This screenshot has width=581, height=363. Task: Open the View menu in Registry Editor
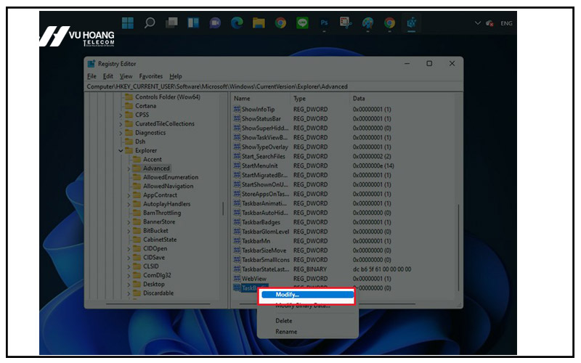(x=126, y=76)
